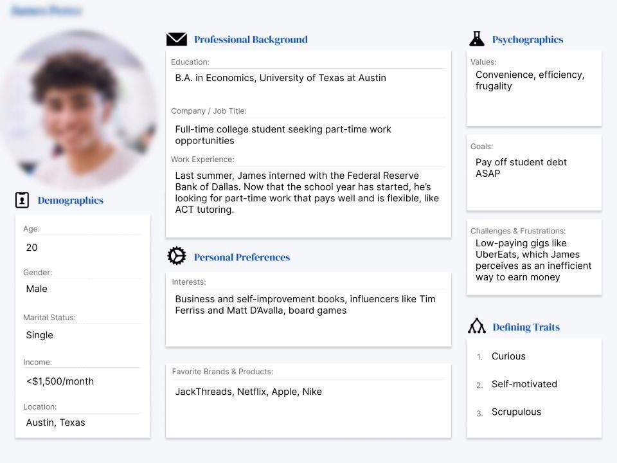Viewport: 617px width, 463px height.
Task: Click the Favorite Brands text JackThreads, Netflix, Apple, Nike
Action: tap(248, 392)
